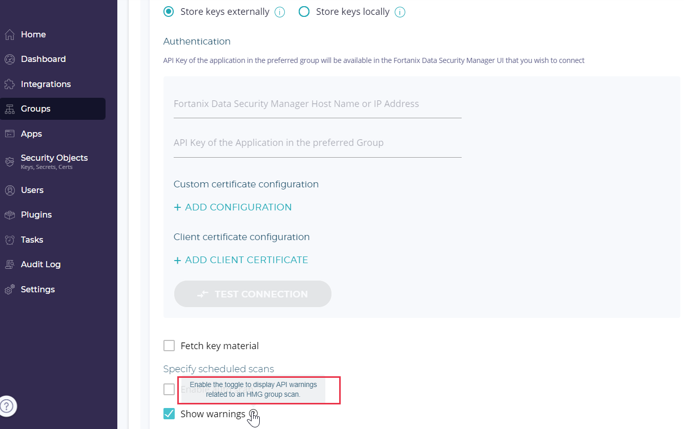Open the Users section
This screenshot has height=429, width=684.
(32, 190)
